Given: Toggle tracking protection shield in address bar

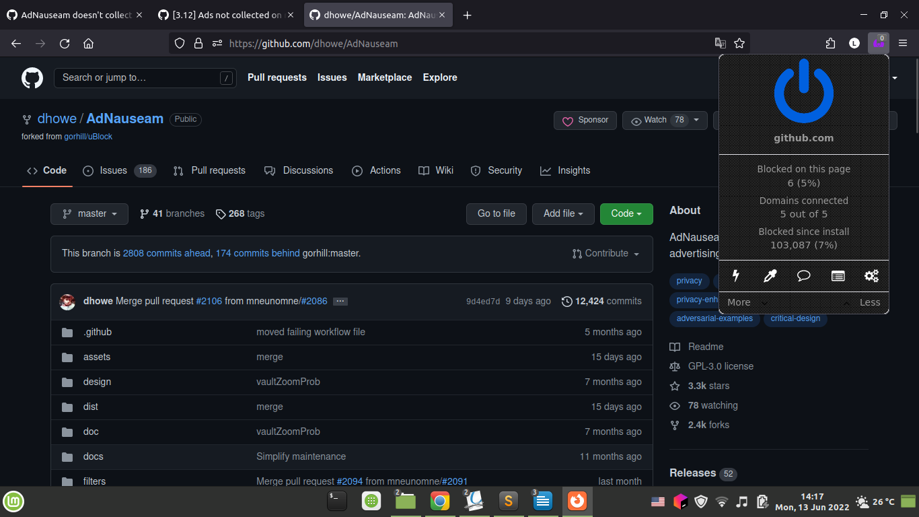Looking at the screenshot, I should [x=179, y=42].
